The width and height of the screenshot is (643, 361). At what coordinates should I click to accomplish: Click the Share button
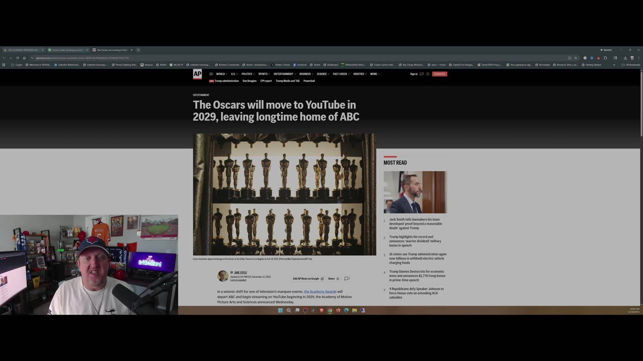click(334, 279)
